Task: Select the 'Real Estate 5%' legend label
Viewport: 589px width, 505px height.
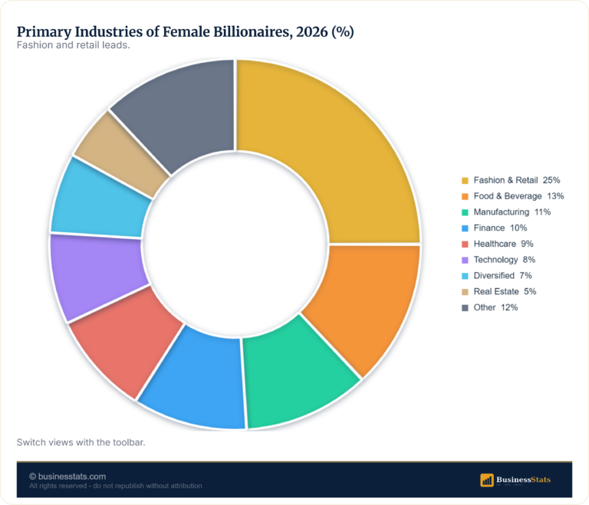Action: [x=505, y=291]
